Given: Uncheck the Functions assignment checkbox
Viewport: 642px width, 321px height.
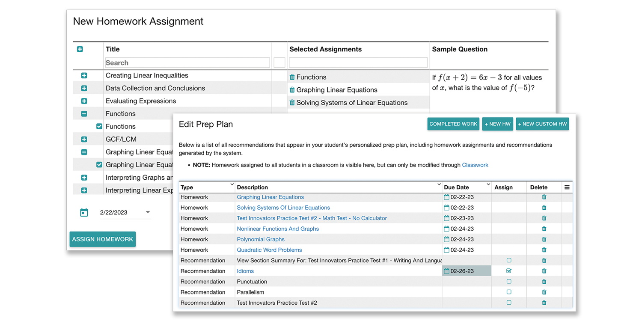Looking at the screenshot, I should 99,126.
